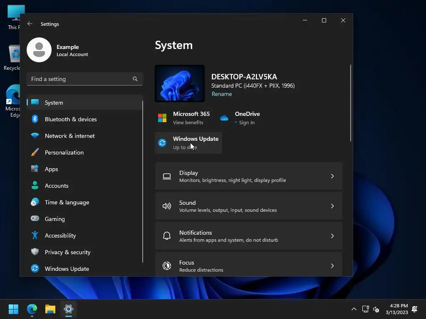Viewport: 426px width, 319px height.
Task: Open Accessibility settings
Action: [x=84, y=235]
